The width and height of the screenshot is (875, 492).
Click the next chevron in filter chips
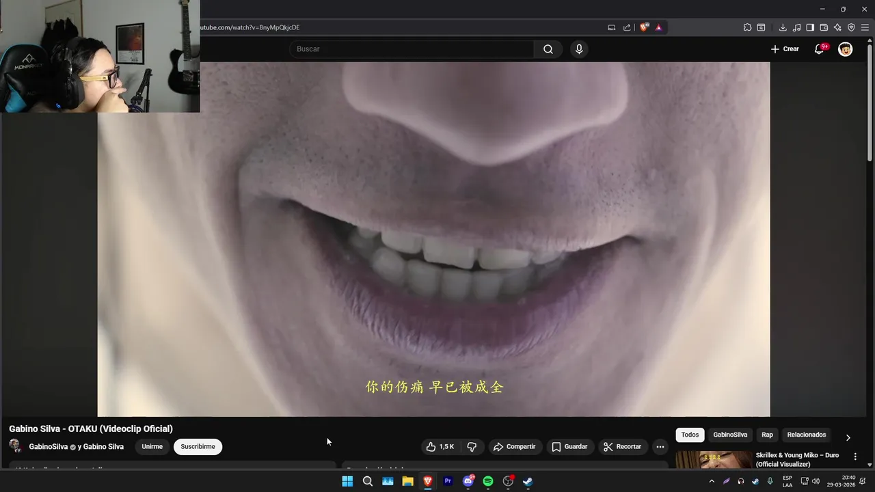click(x=848, y=437)
